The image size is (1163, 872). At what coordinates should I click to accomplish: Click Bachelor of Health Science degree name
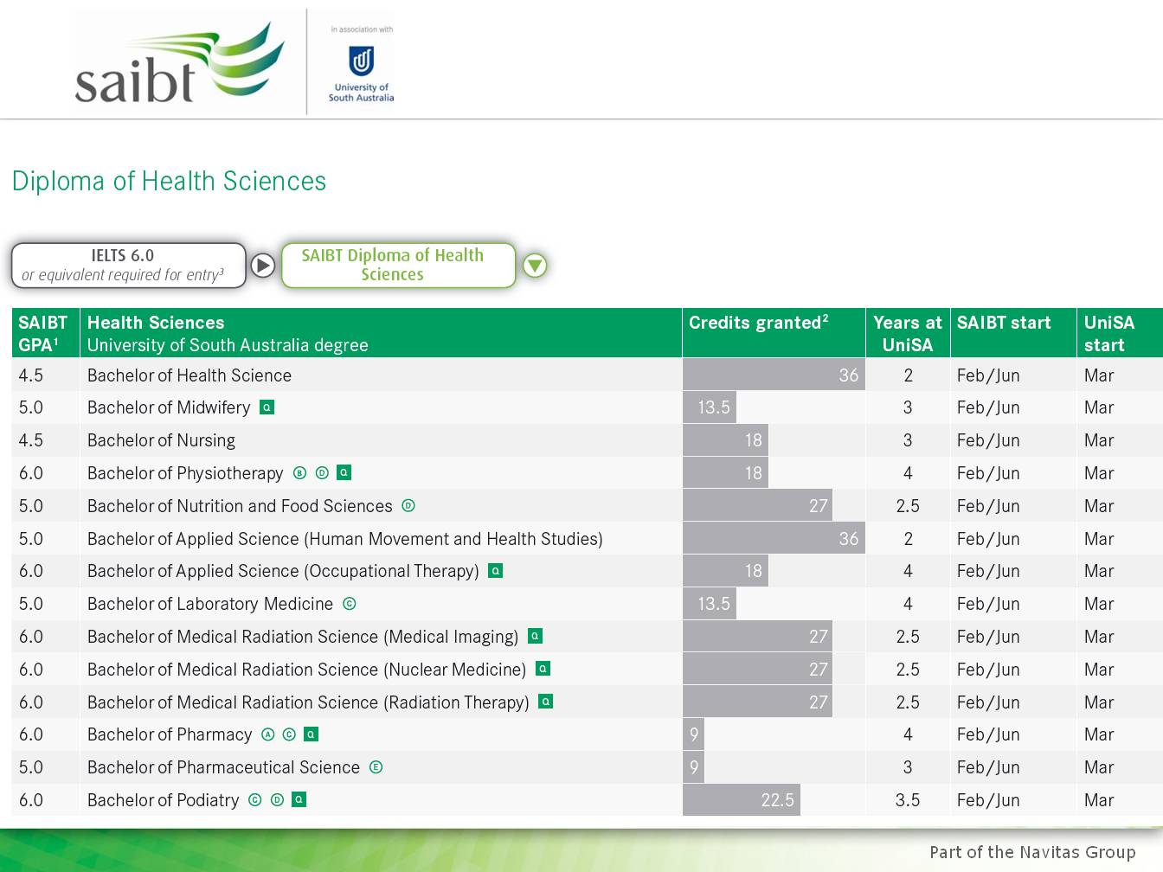190,375
